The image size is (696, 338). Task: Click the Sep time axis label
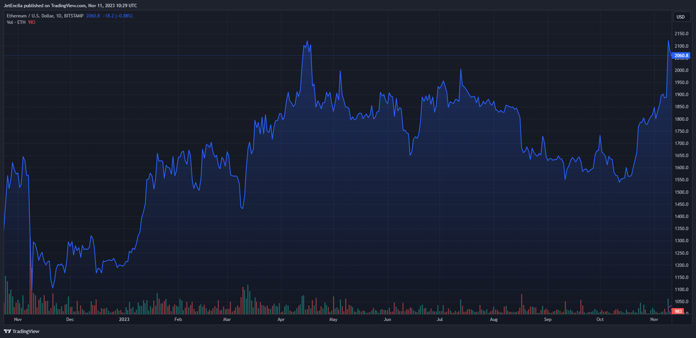coord(548,319)
